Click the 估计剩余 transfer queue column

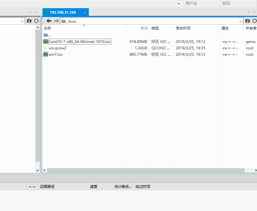[123, 187]
